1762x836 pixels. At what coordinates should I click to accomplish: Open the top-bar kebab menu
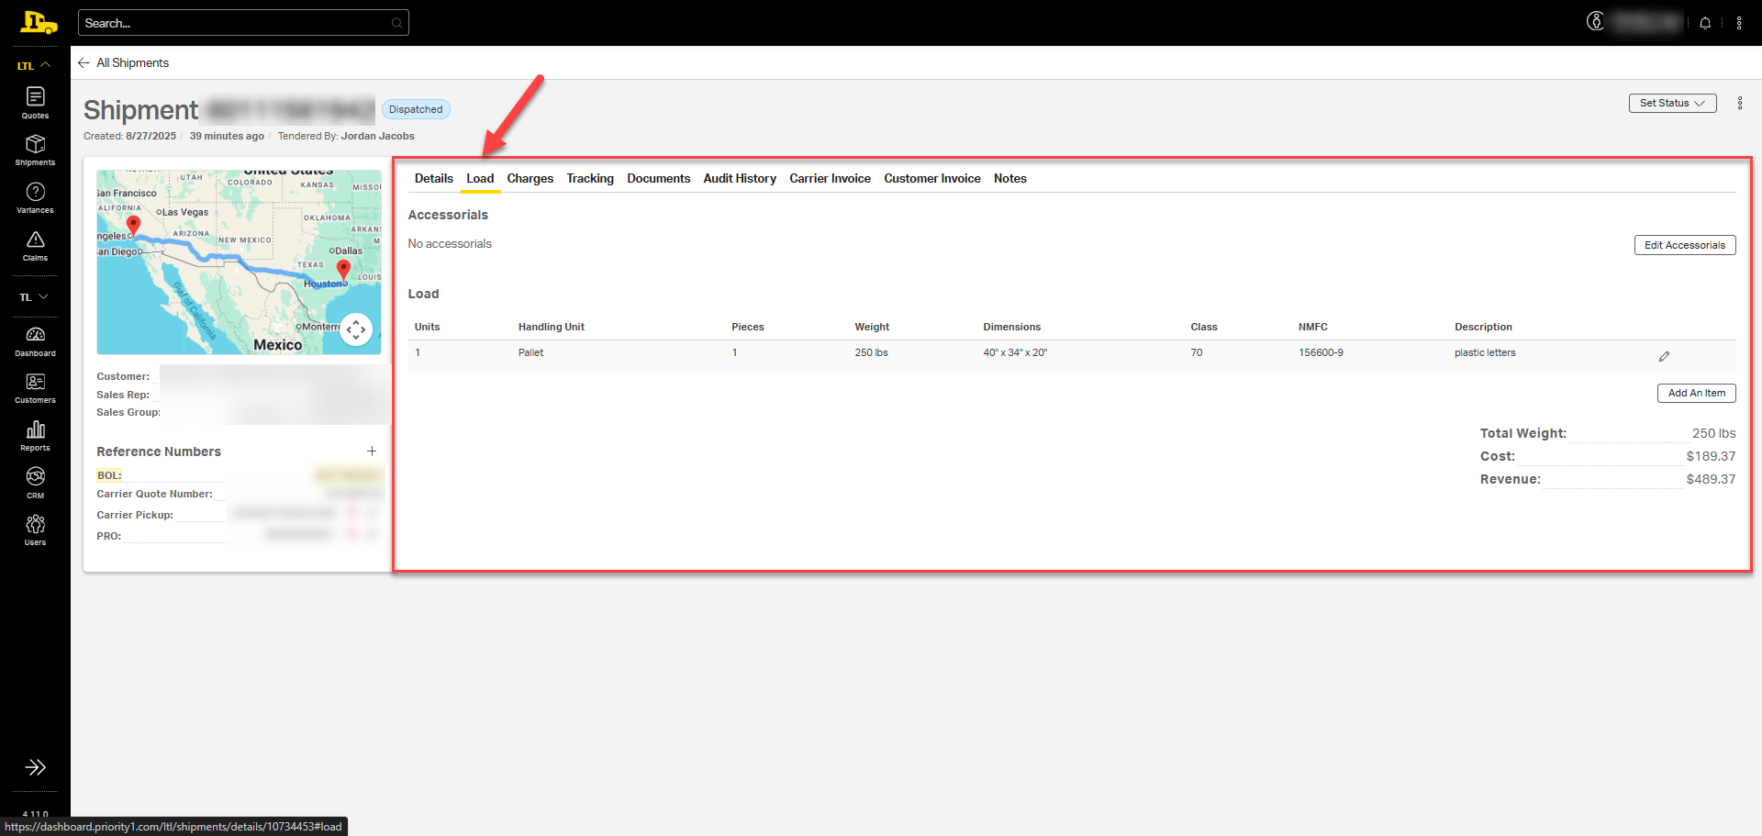point(1739,23)
